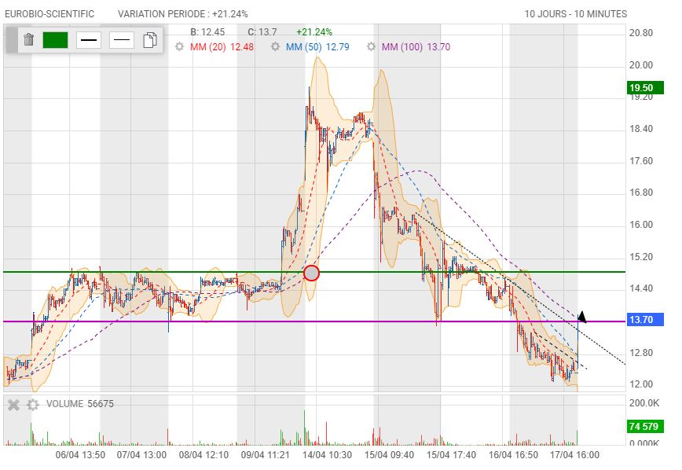Image resolution: width=682 pixels, height=470 pixels.
Task: Click the 17/04 16:00 date label
Action: tap(574, 455)
